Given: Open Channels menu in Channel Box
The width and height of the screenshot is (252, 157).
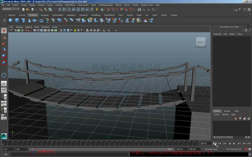Looking at the screenshot, I should 217,34.
